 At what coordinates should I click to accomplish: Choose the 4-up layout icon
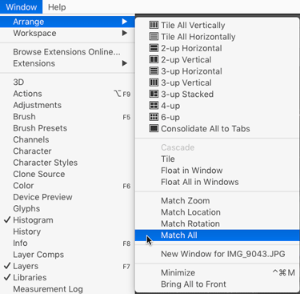click(154, 106)
